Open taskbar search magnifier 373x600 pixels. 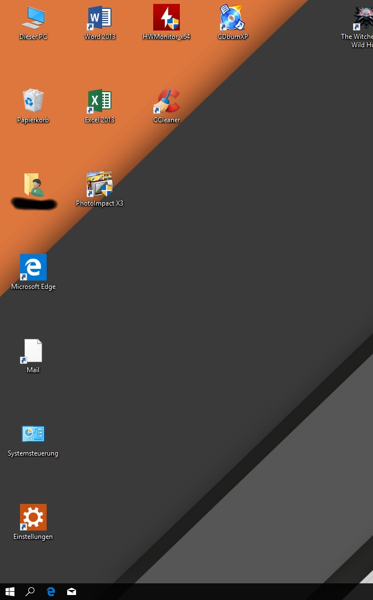[x=30, y=592]
